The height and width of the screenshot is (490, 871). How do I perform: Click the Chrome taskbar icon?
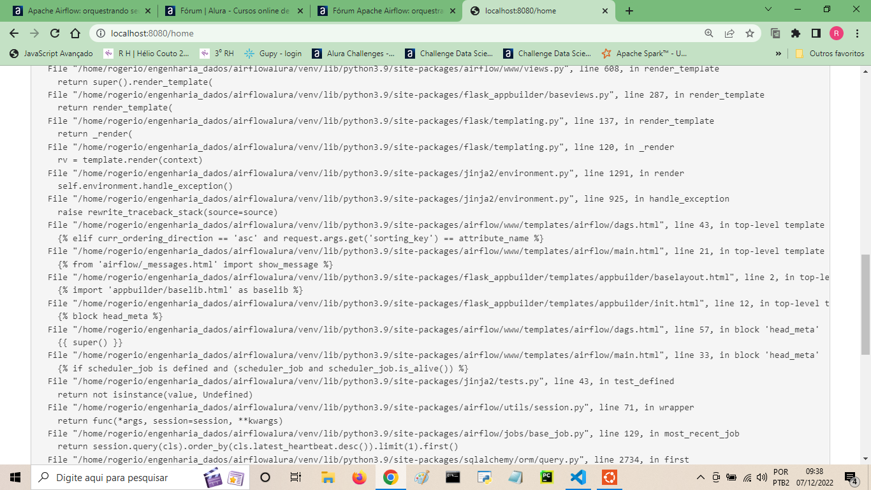tap(391, 477)
